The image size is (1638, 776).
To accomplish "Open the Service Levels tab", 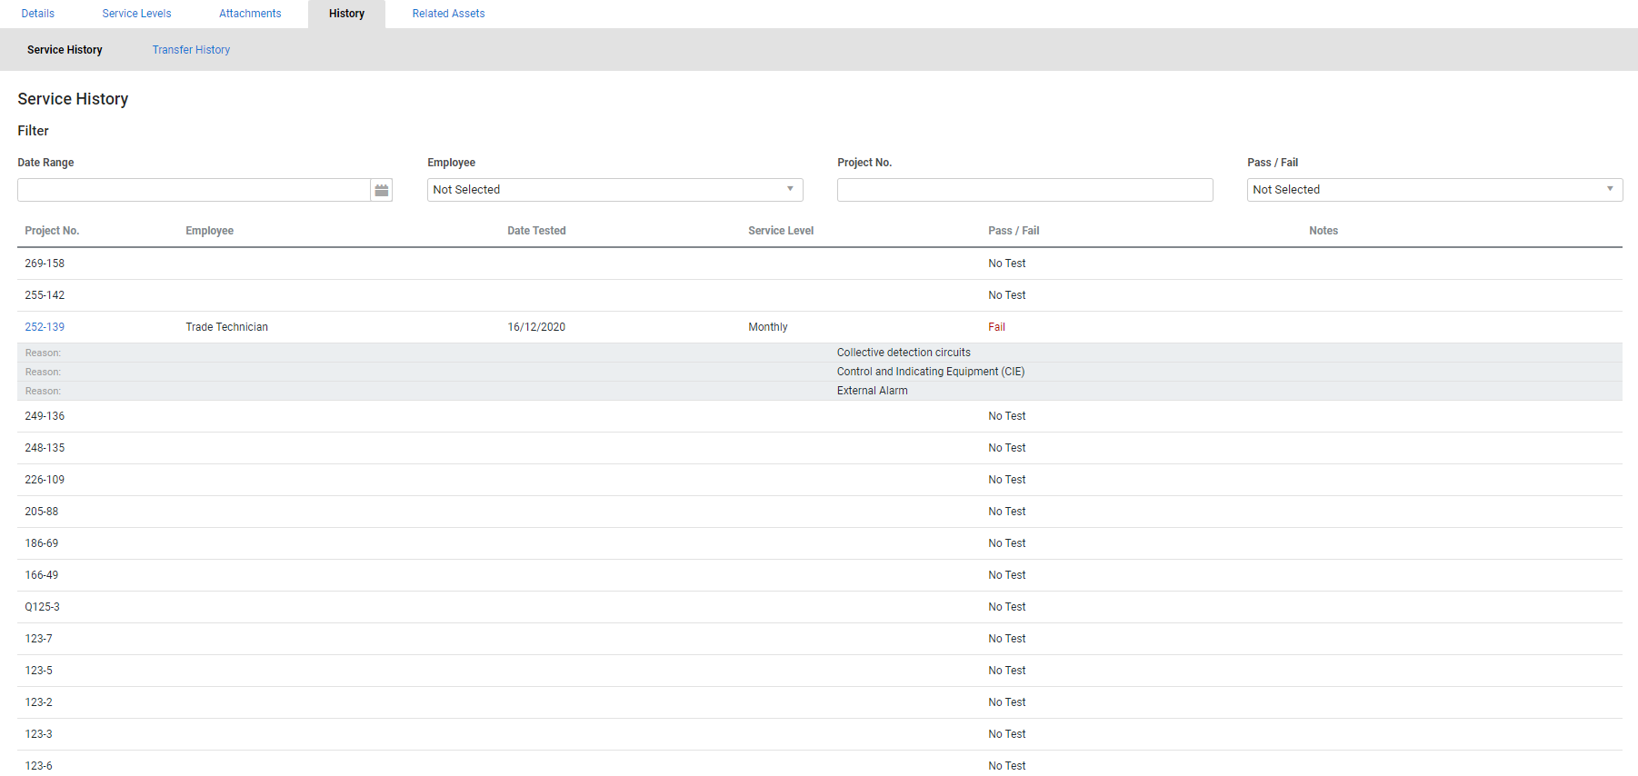I will point(137,14).
